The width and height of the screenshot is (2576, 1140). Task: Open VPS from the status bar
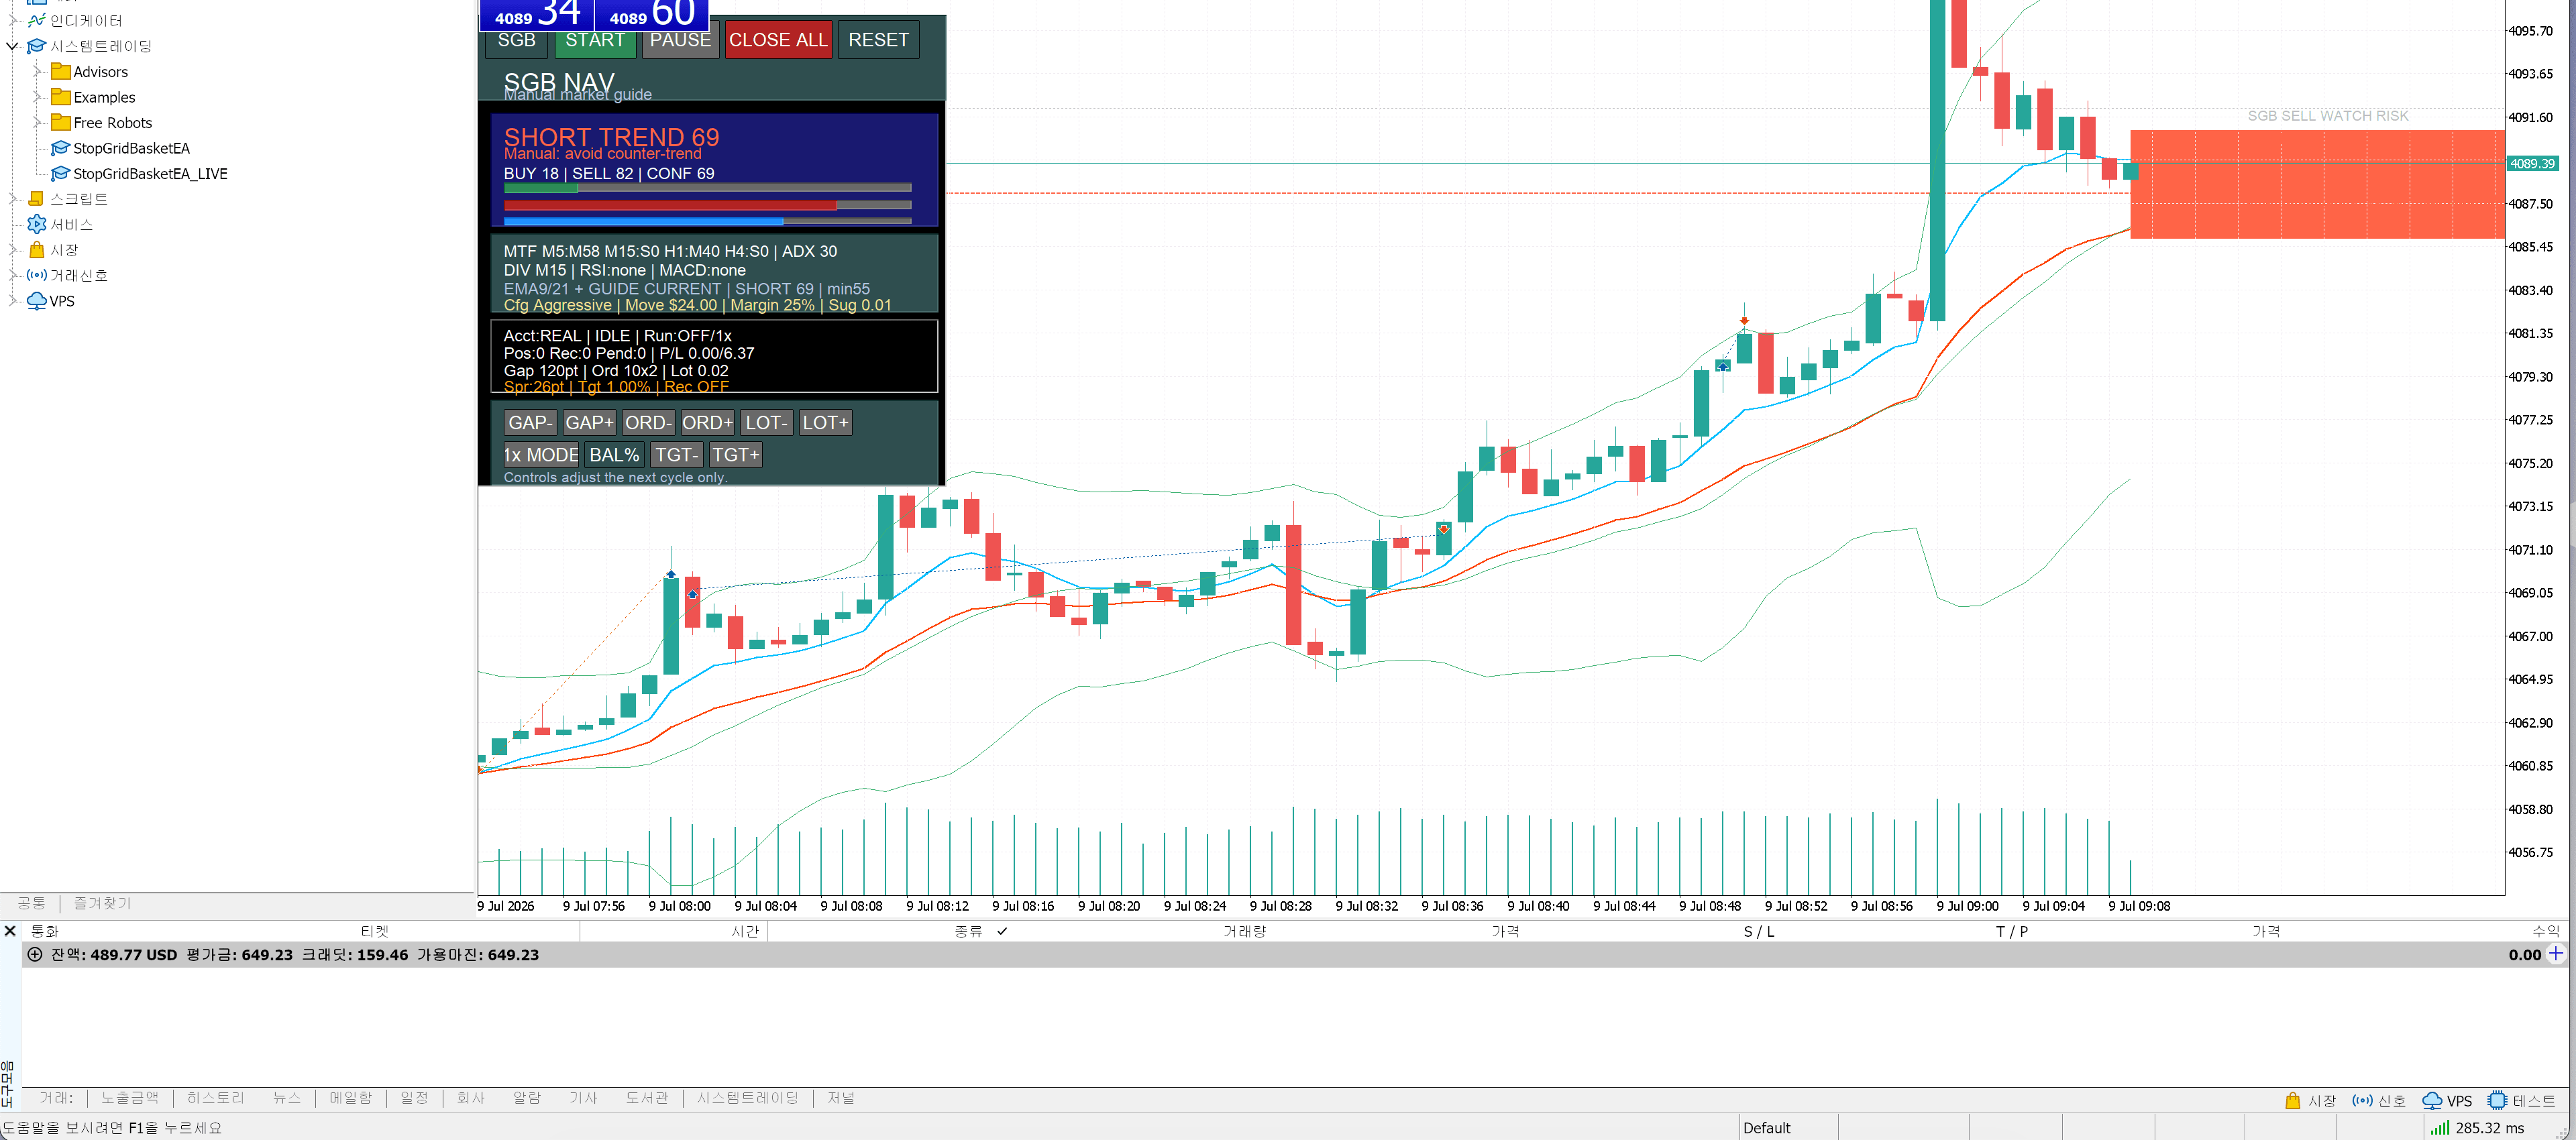click(x=2447, y=1100)
